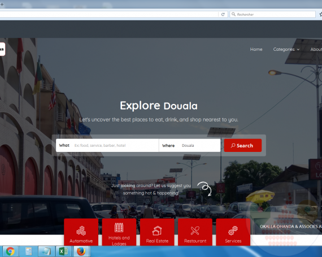Viewport: 322px width, 257px height.
Task: Switch to Firefox in the taskbar
Action: [x=81, y=251]
